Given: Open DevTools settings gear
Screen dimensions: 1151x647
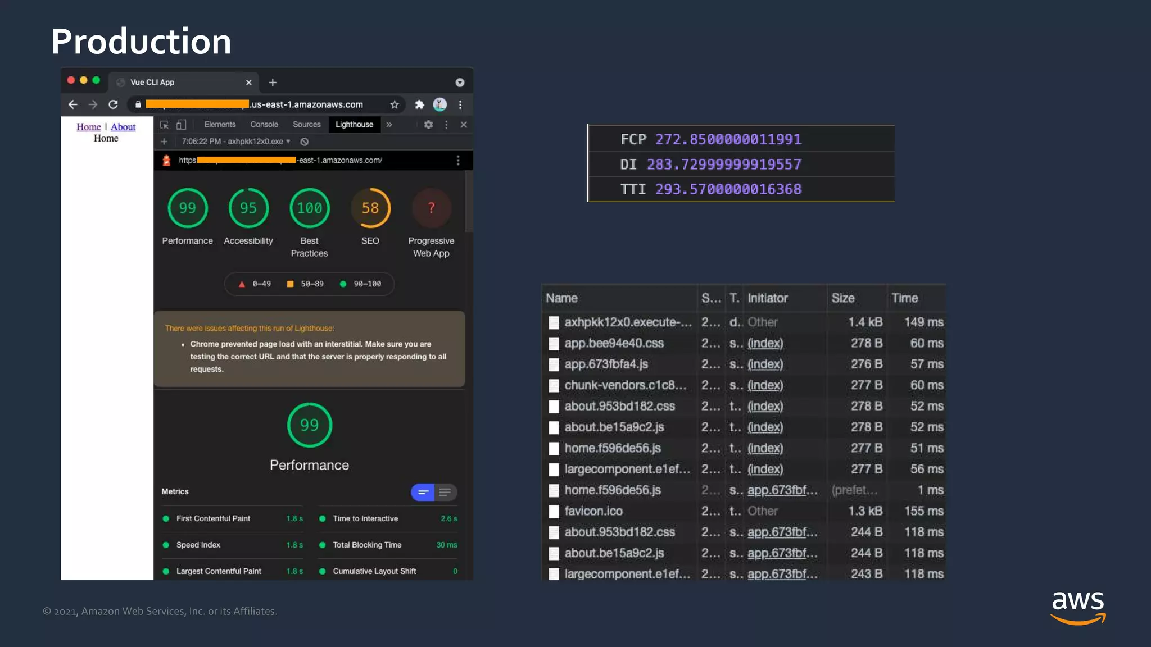Looking at the screenshot, I should [428, 125].
